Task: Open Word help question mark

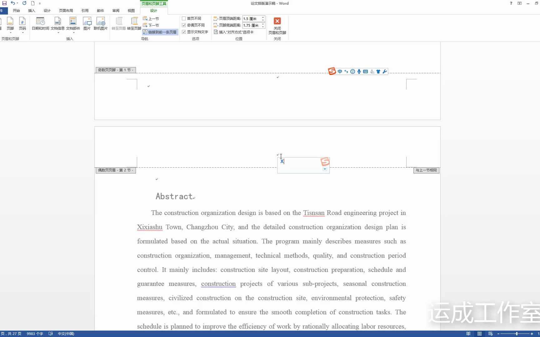Action: tap(511, 3)
